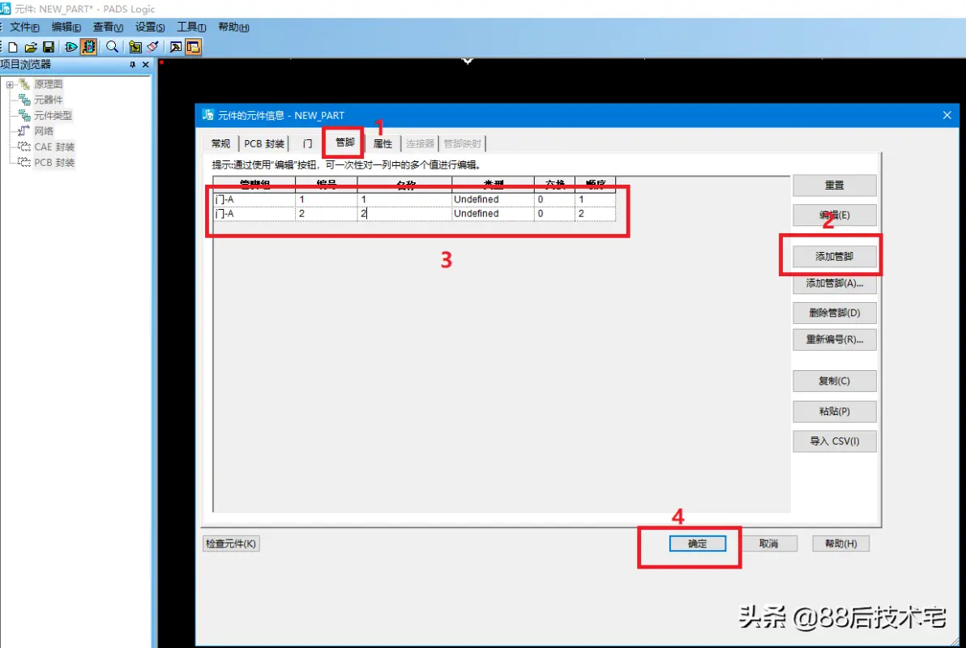The image size is (966, 648).
Task: Click the 帮助(H) dialog button
Action: (x=840, y=544)
